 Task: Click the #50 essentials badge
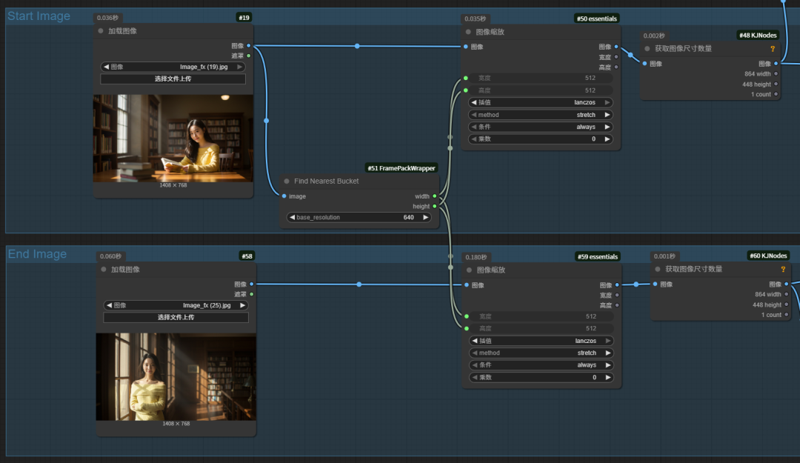pyautogui.click(x=596, y=19)
